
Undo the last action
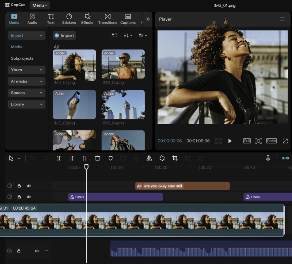33,158
